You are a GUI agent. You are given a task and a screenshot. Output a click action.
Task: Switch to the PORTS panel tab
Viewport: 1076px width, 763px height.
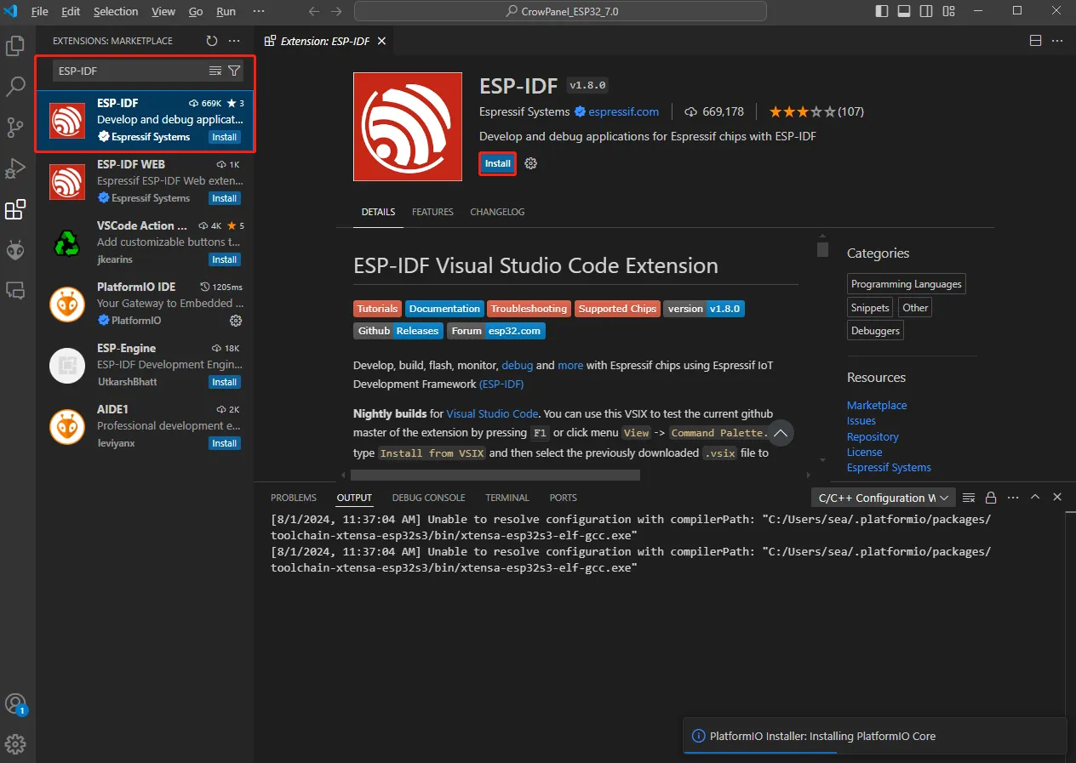pos(563,498)
